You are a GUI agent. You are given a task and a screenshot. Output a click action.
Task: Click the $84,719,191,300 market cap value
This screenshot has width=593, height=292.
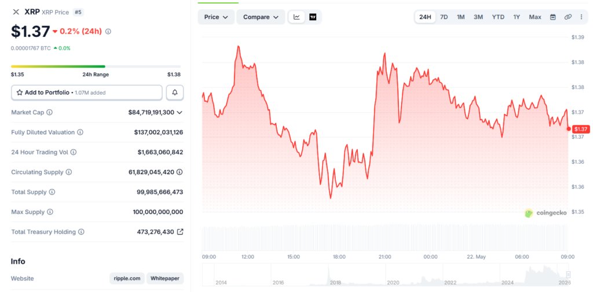pos(151,112)
